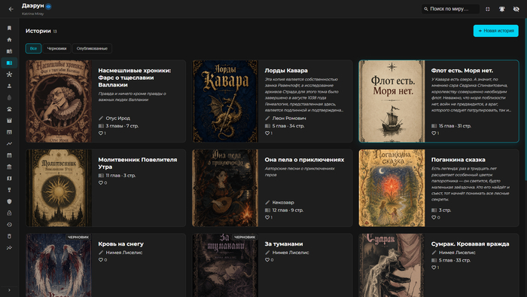Like Кровь на снегу via heart
527x297 pixels.
(x=100, y=259)
